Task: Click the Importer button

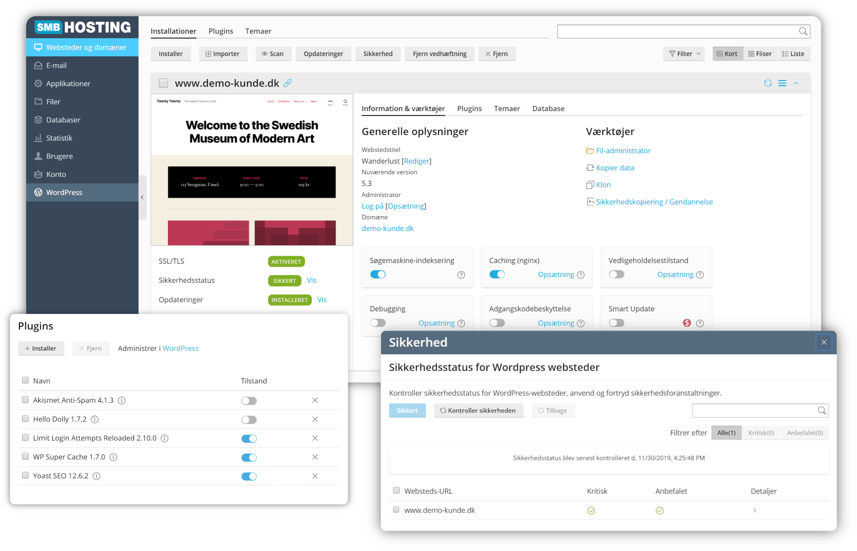Action: point(223,54)
